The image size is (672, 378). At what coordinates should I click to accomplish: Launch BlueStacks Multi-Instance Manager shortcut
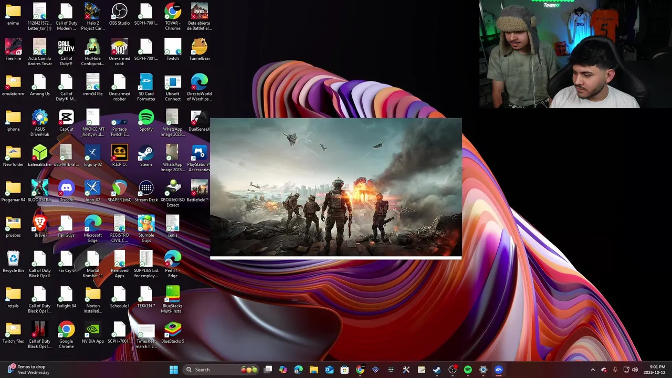pyautogui.click(x=173, y=299)
